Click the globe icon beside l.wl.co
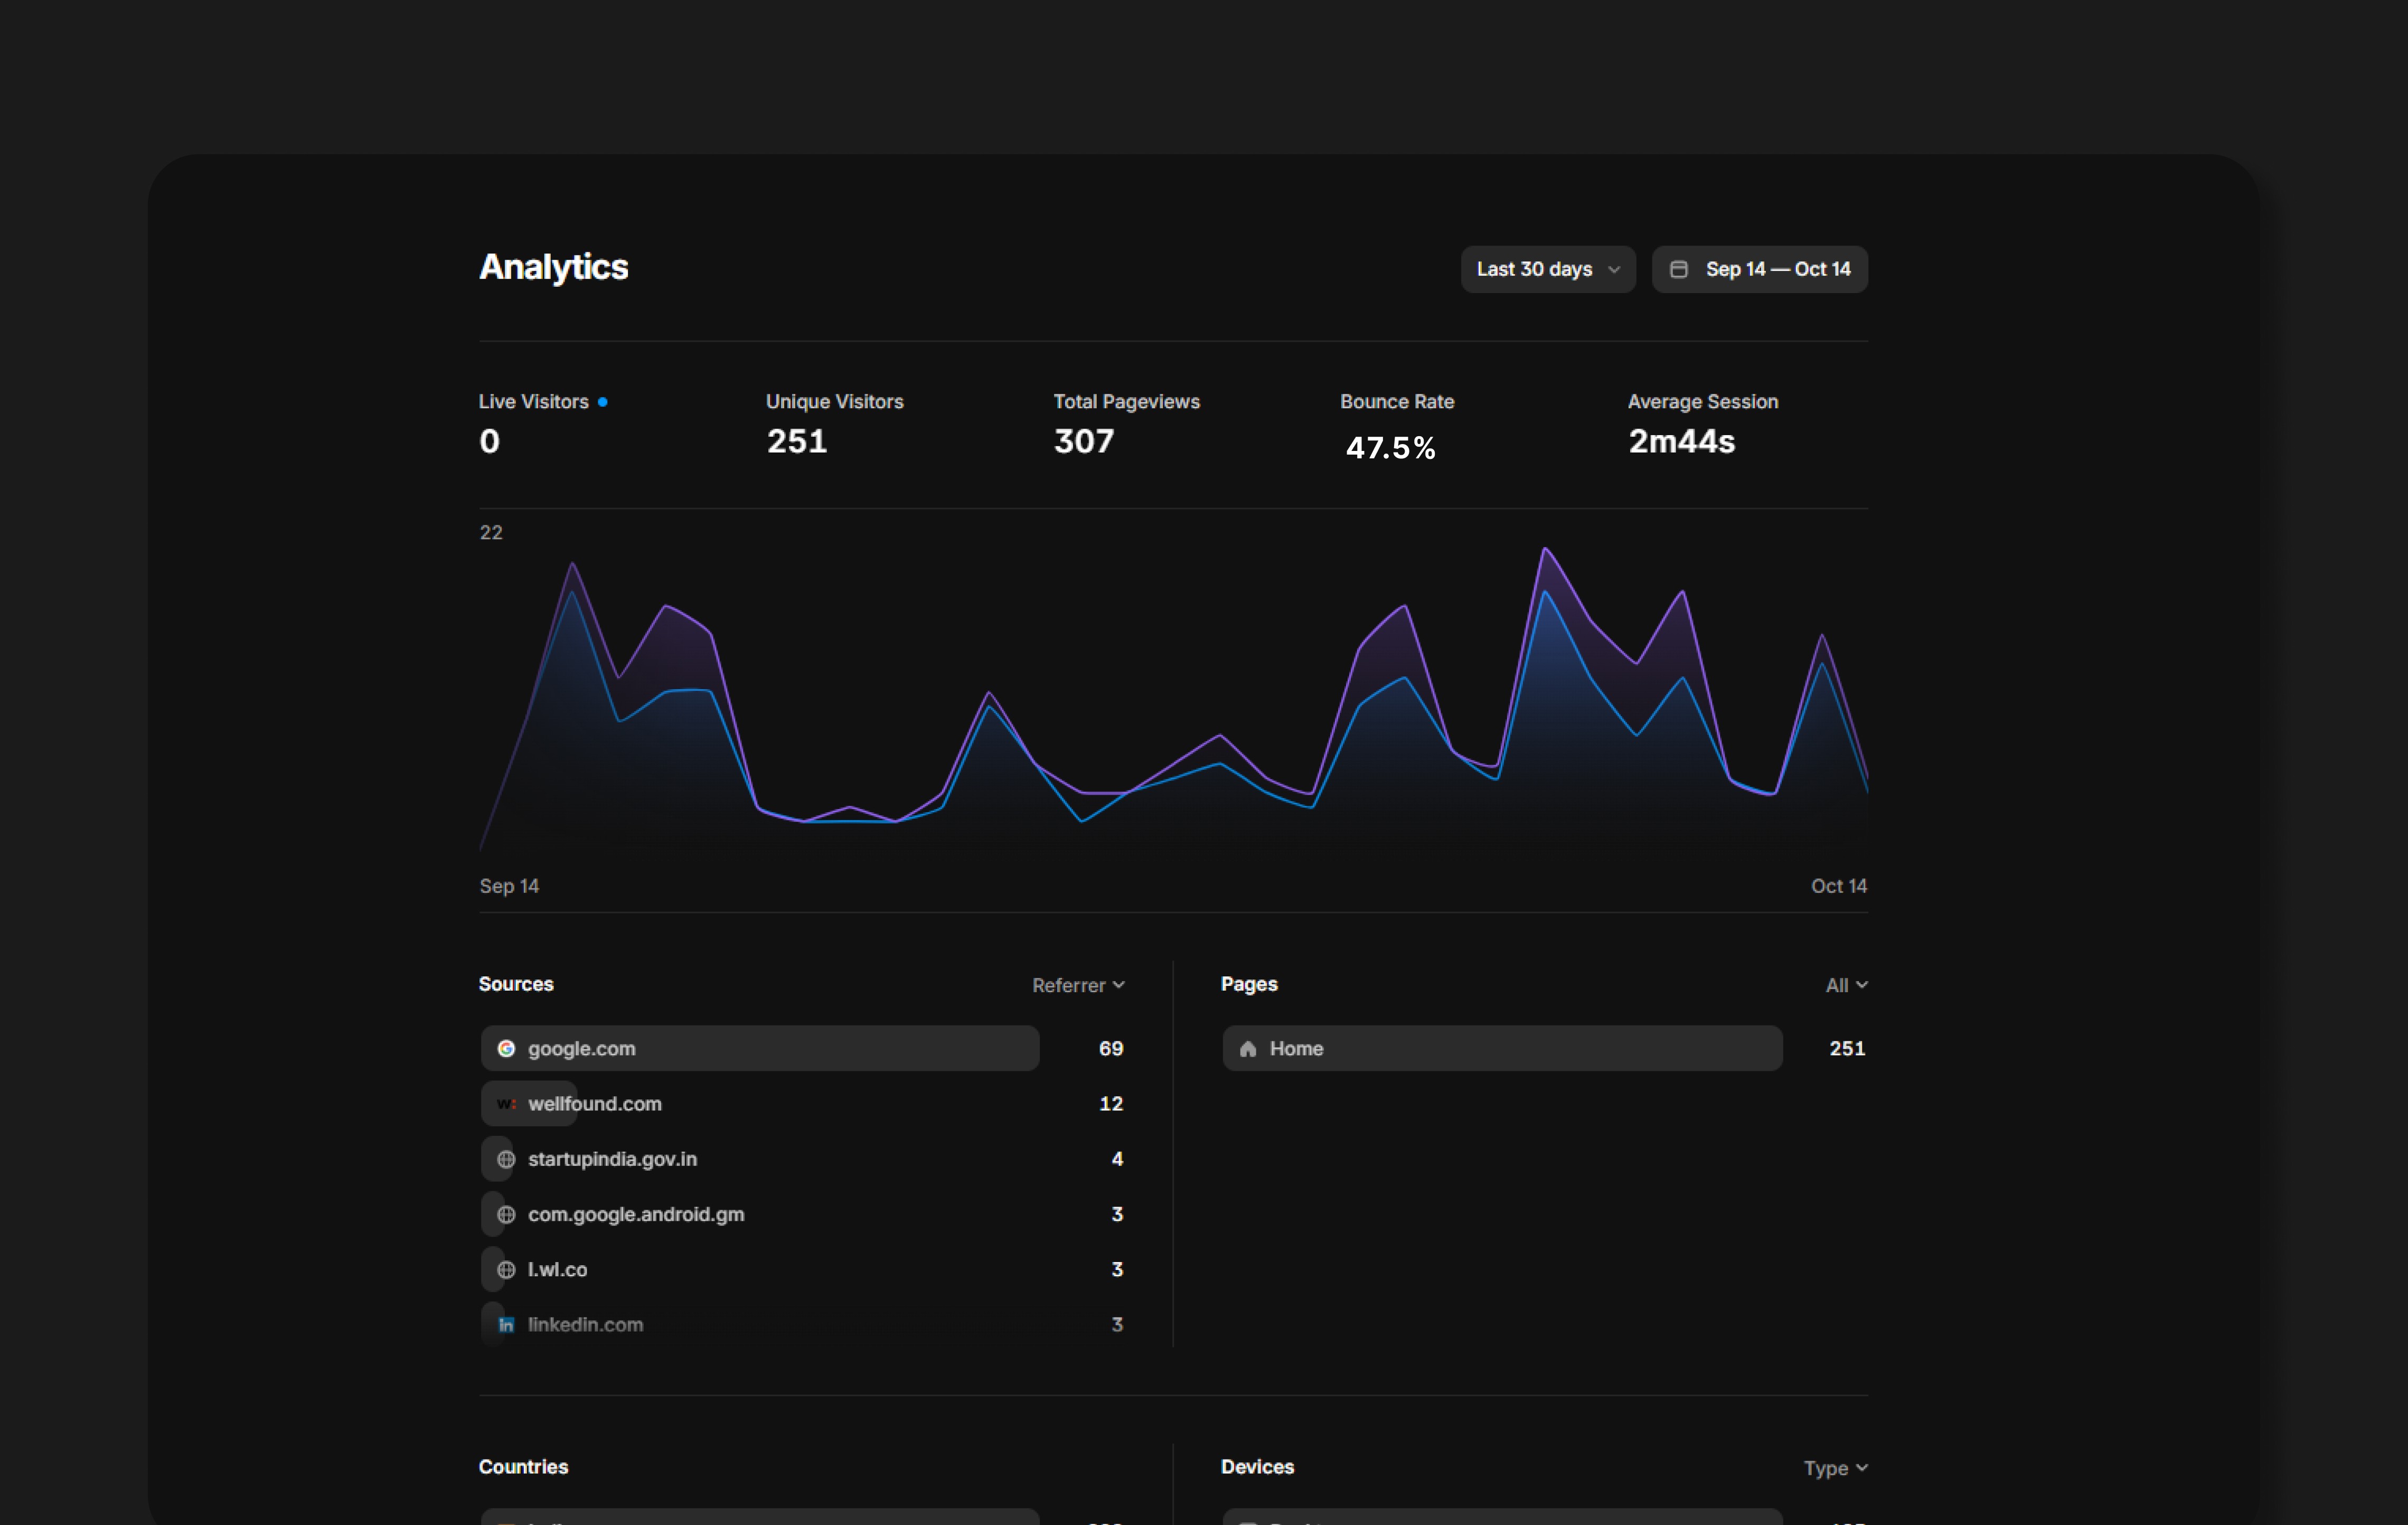This screenshot has height=1525, width=2408. (x=506, y=1269)
